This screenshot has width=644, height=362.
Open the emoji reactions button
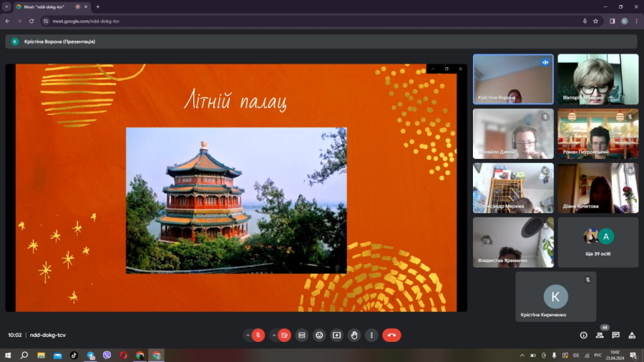(319, 336)
